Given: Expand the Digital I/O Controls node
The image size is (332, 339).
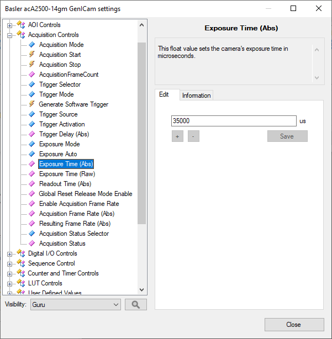Looking at the screenshot, I should point(9,253).
